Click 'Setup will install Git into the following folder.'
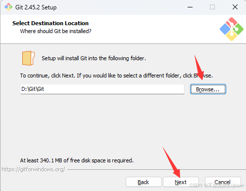 coord(94,58)
